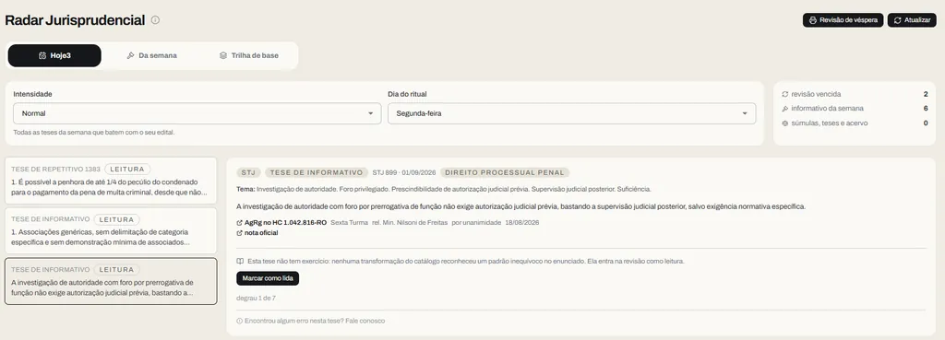Click the refresh icon in Atualizar button
Screen dimensions: 945x340
897,20
